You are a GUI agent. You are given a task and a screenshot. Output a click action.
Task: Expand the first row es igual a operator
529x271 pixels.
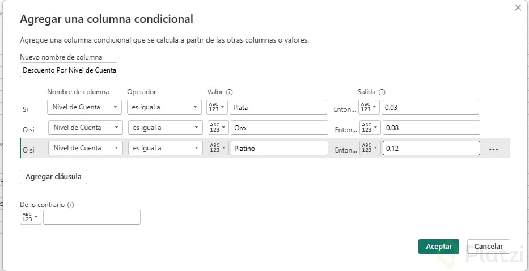164,107
